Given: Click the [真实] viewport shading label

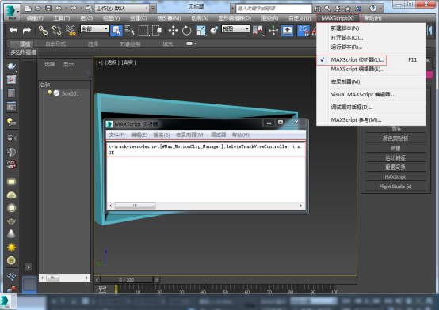Looking at the screenshot, I should pyautogui.click(x=128, y=62).
